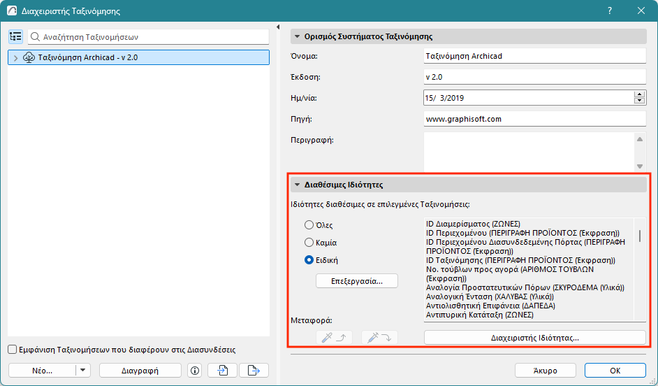
Task: Select the Ειδική radio option
Action: (309, 260)
